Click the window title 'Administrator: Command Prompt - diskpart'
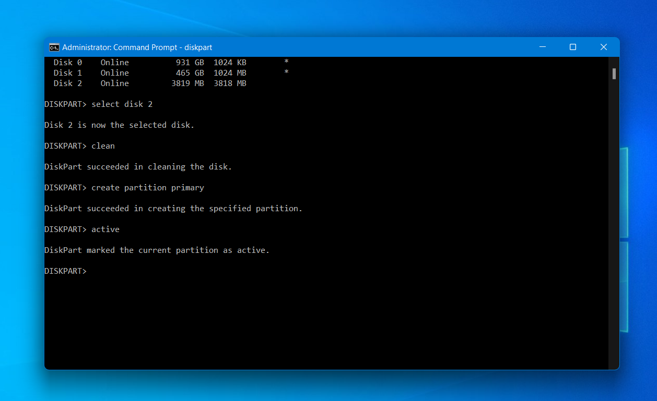The image size is (657, 401). (137, 47)
